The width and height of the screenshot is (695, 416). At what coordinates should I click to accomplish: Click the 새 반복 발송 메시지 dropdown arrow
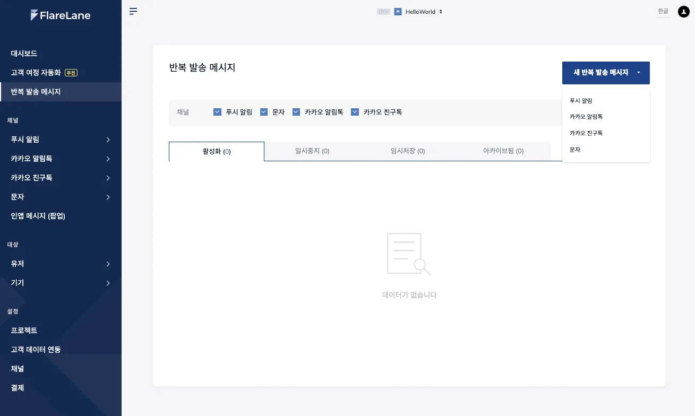click(639, 73)
